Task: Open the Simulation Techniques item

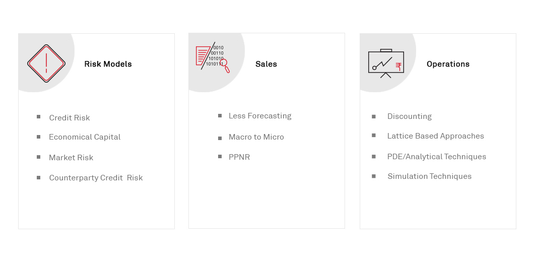Action: click(429, 176)
